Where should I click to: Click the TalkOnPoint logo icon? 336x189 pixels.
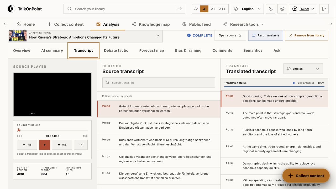tap(12, 9)
